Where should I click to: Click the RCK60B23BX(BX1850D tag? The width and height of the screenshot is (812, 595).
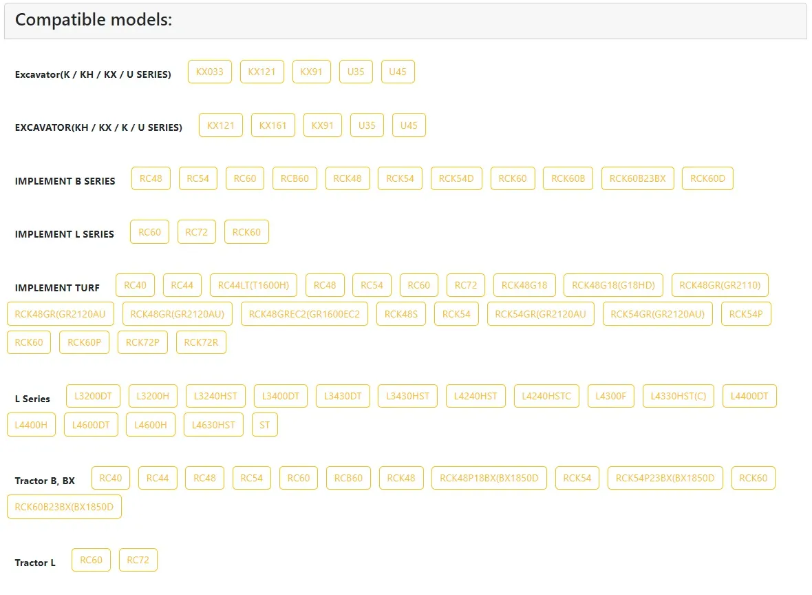(x=64, y=506)
